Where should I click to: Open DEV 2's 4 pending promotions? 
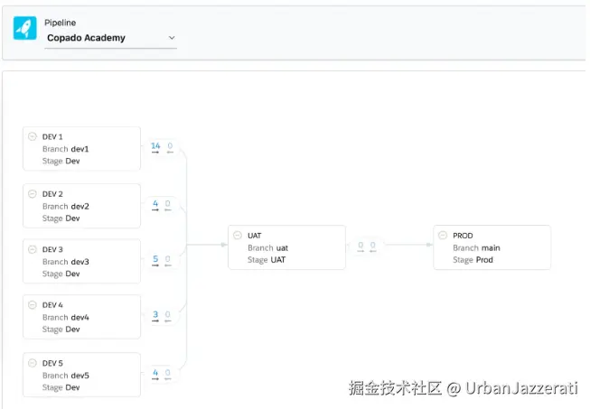155,203
